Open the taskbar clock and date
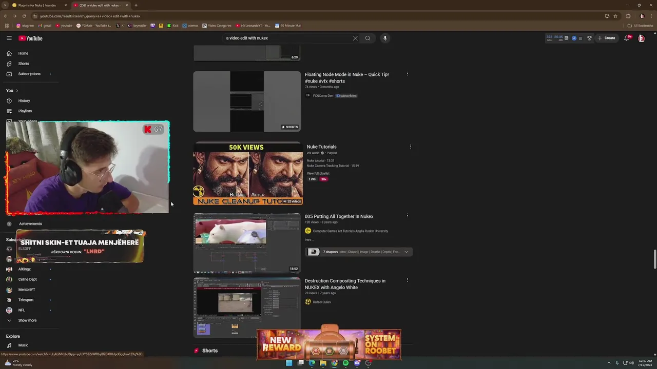The height and width of the screenshot is (369, 657). click(645, 363)
